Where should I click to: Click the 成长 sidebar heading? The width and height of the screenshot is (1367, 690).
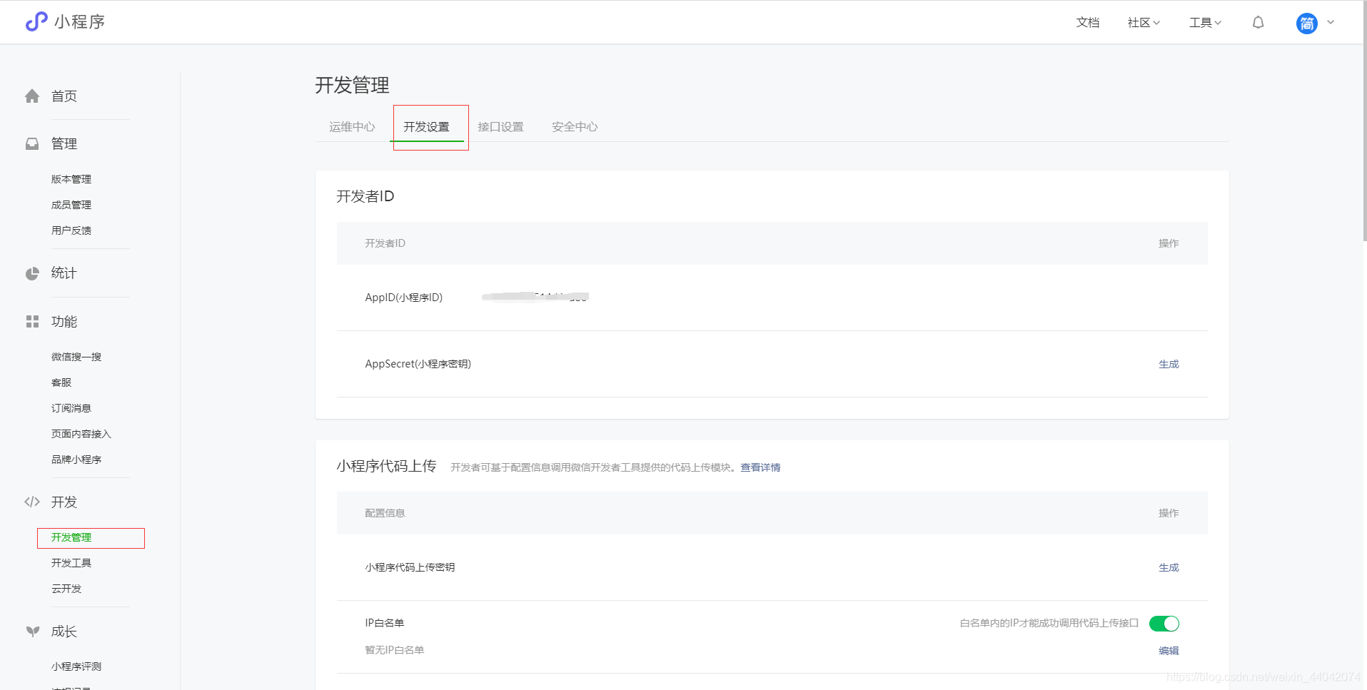coord(64,631)
